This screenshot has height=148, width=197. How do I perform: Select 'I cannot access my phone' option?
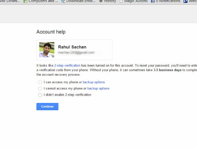(x=40, y=88)
